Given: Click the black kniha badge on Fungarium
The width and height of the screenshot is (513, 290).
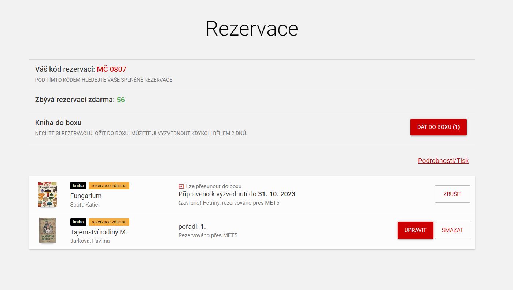Looking at the screenshot, I should pos(78,186).
